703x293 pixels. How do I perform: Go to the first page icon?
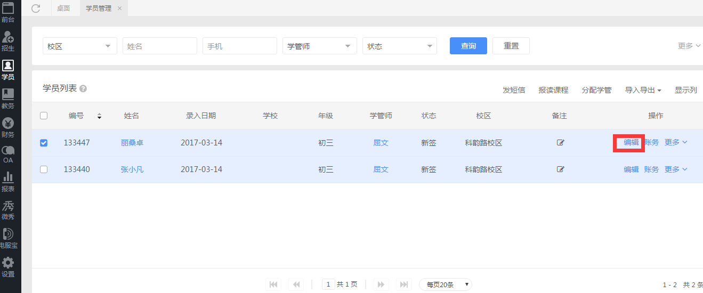click(273, 284)
